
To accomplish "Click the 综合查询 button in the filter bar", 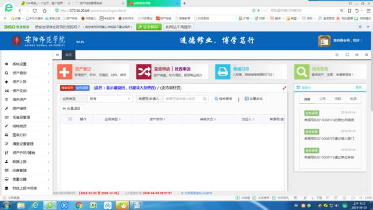I will [223, 98].
